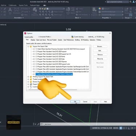Toggle the grid display in status bar
The width and height of the screenshot is (136, 136).
click(x=121, y=128)
